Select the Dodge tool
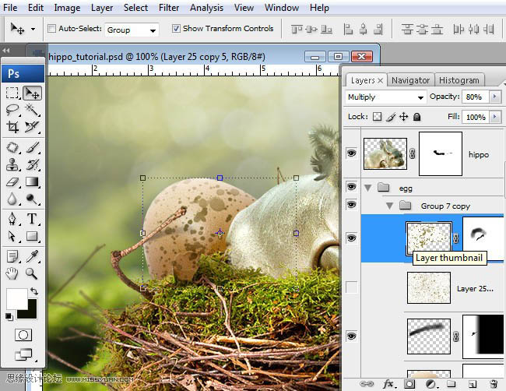This screenshot has width=506, height=391. pos(32,199)
